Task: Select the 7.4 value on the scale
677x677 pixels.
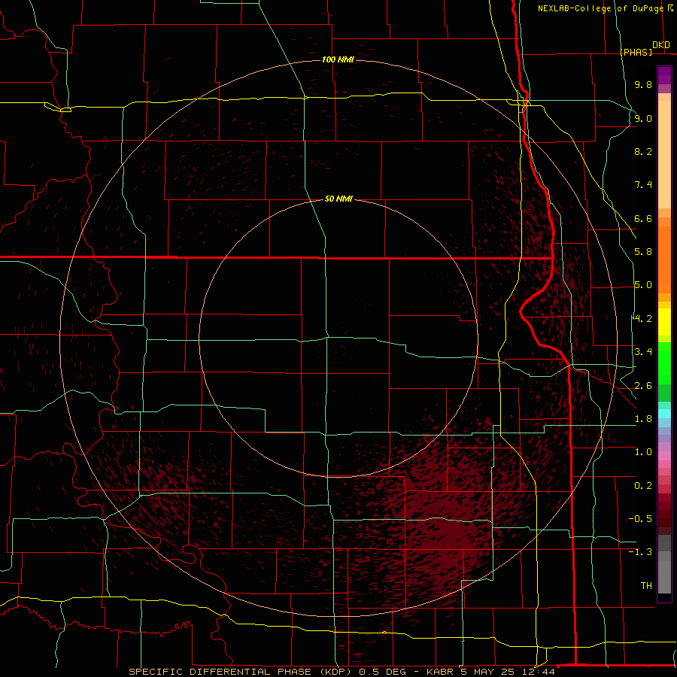Action: point(643,185)
